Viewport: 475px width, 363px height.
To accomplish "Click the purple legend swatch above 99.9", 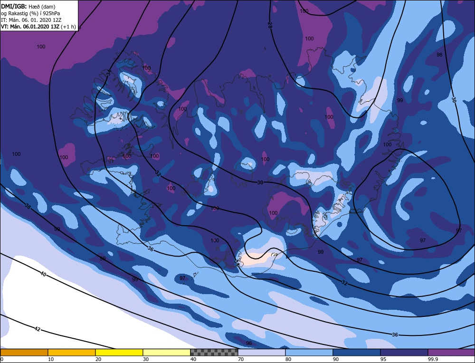I will click(451, 352).
